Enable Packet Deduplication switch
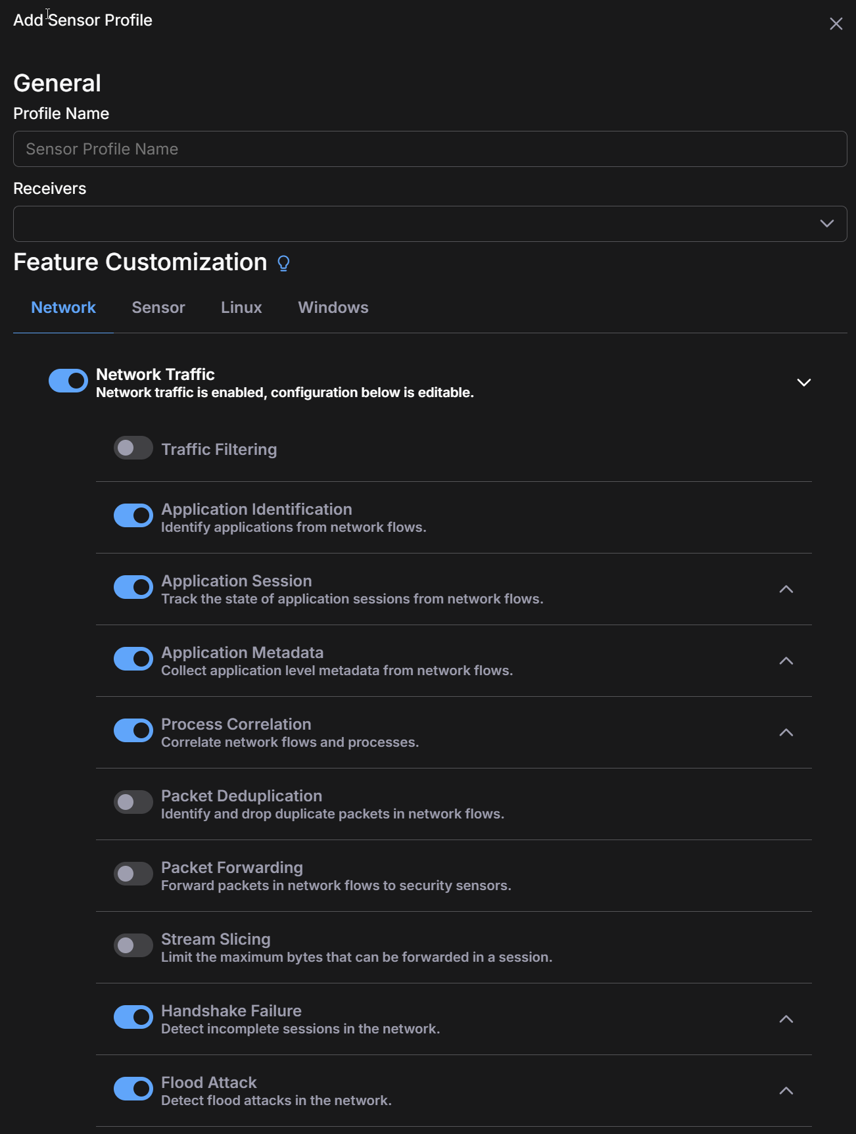The image size is (856, 1134). point(133,803)
